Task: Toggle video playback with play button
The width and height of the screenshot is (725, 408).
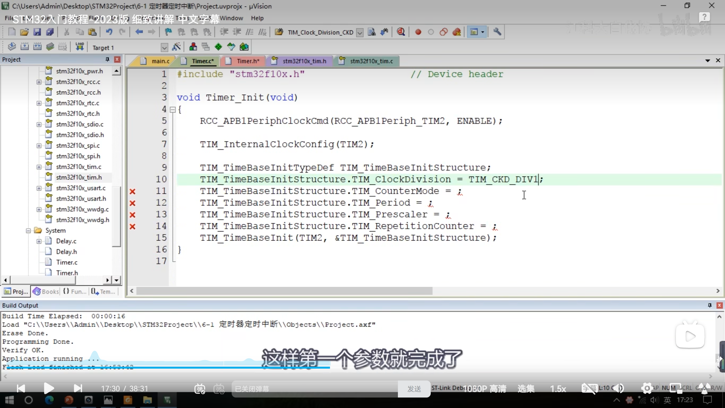Action: click(49, 388)
